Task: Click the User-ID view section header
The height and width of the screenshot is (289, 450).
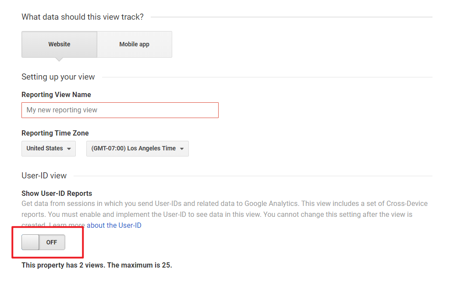Action: point(44,175)
